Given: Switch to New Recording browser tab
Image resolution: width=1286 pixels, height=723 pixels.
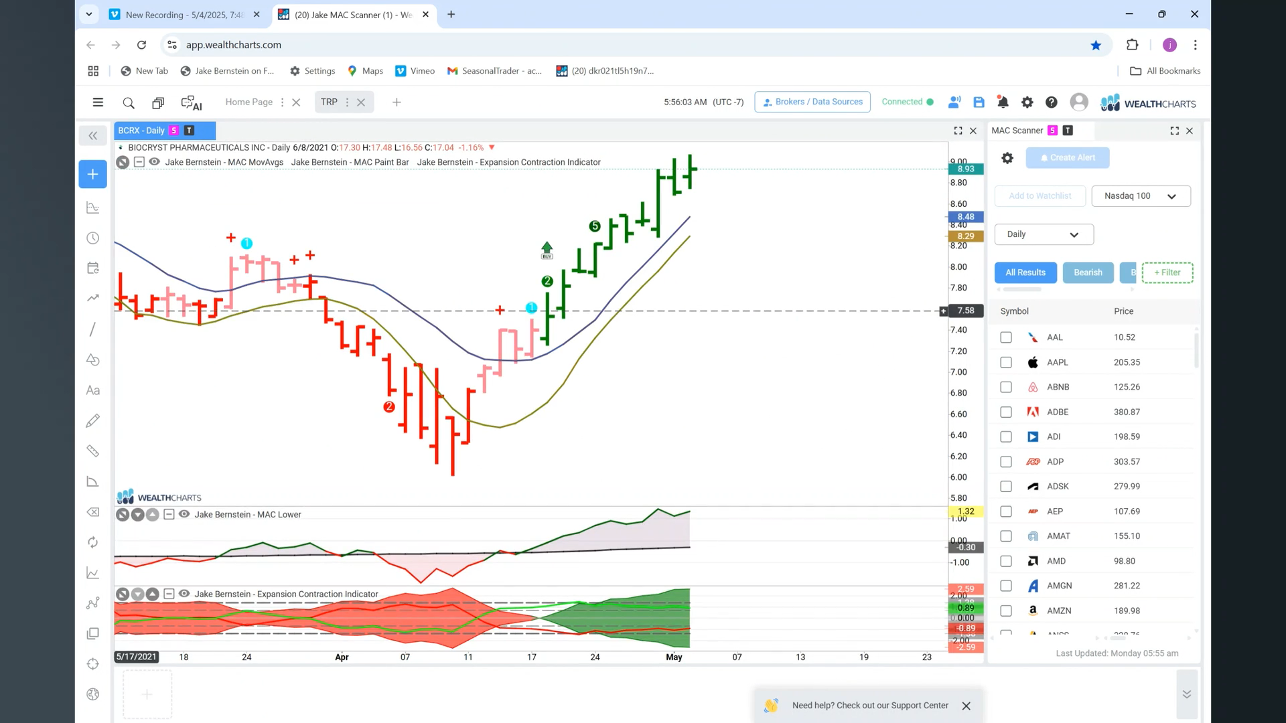Looking at the screenshot, I should [184, 15].
